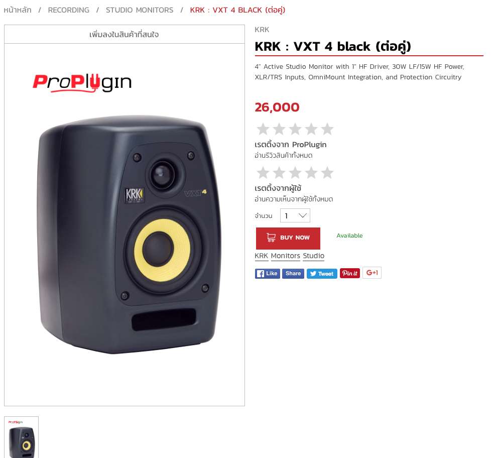Select the speaker thumbnail below main image
Viewport: 491px width, 458px height.
(x=21, y=437)
